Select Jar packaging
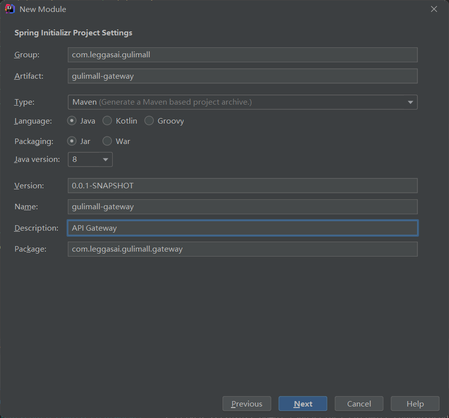 72,141
